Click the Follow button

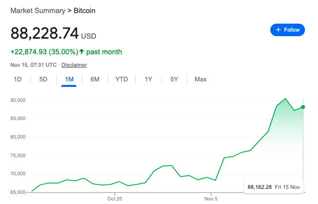click(x=287, y=30)
